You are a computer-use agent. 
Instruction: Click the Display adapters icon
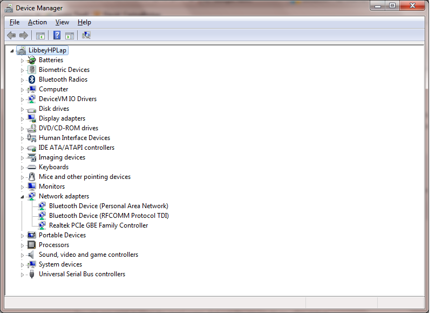[31, 118]
